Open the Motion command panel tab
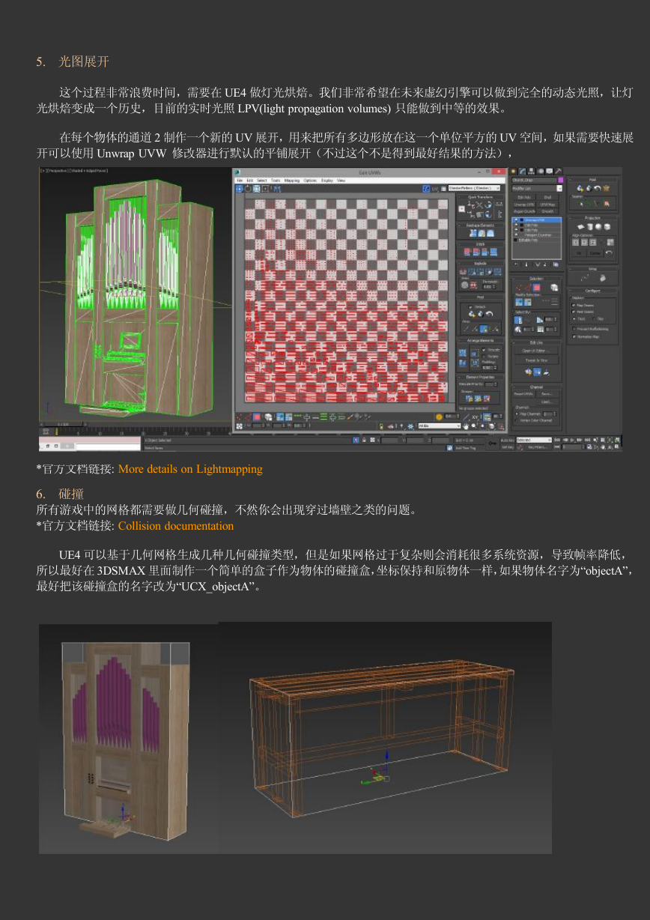Viewport: 650px width, 920px height. tap(539, 172)
